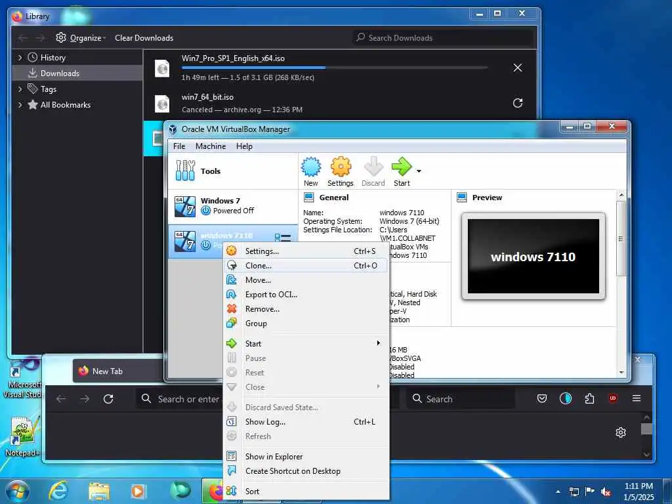The image size is (672, 504).
Task: Open File Explorer from taskbar
Action: pos(99,491)
